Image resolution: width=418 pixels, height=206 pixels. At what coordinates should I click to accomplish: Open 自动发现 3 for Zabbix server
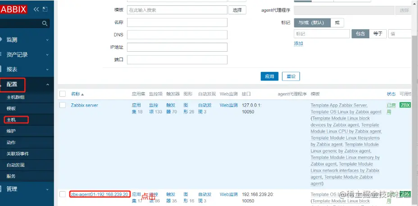205,108
